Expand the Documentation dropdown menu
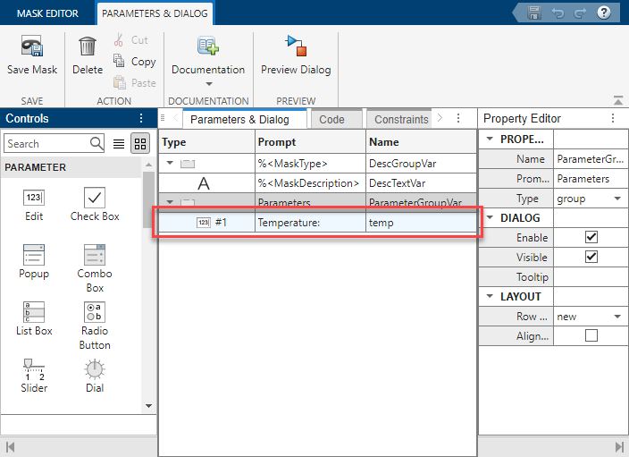 (x=208, y=84)
